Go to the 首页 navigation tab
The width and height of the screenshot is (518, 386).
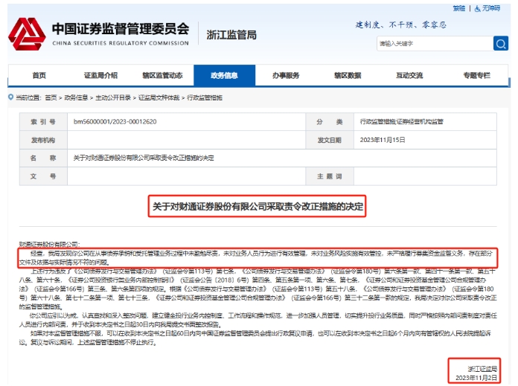pyautogui.click(x=39, y=75)
